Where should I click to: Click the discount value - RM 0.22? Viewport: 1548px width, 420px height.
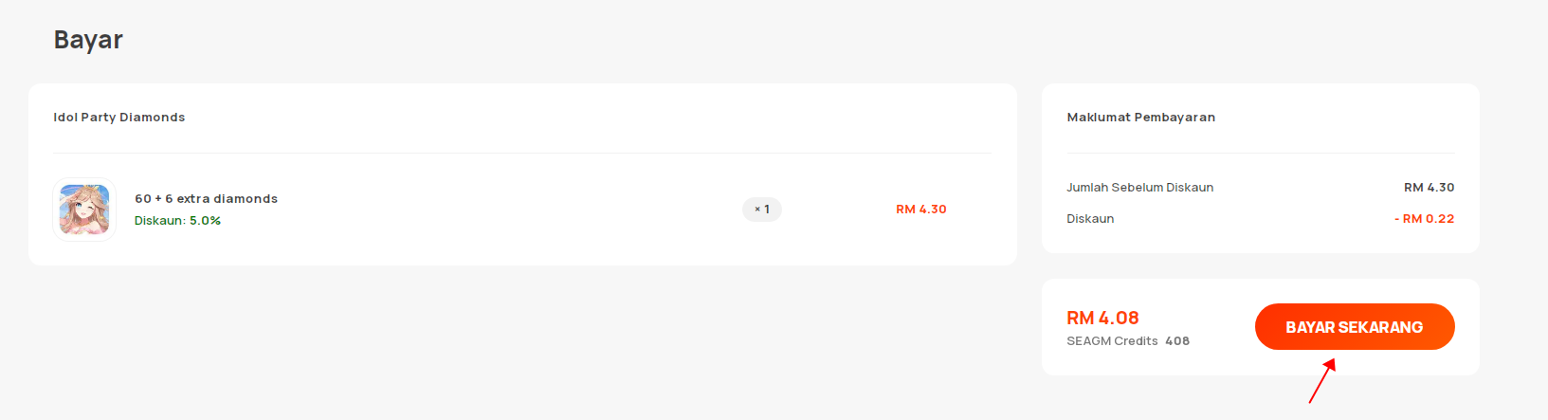tap(1424, 219)
